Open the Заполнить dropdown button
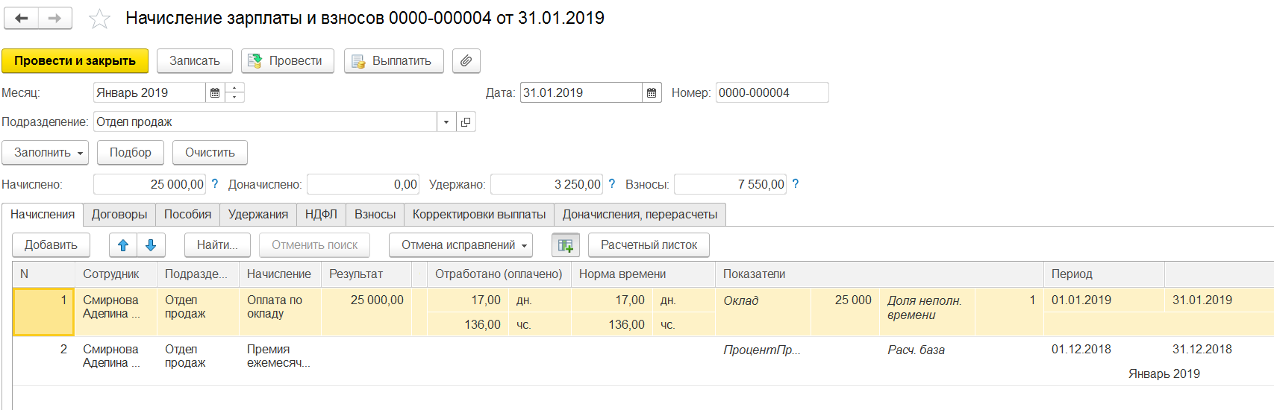Screen dimensions: 1274x410 click(x=45, y=153)
